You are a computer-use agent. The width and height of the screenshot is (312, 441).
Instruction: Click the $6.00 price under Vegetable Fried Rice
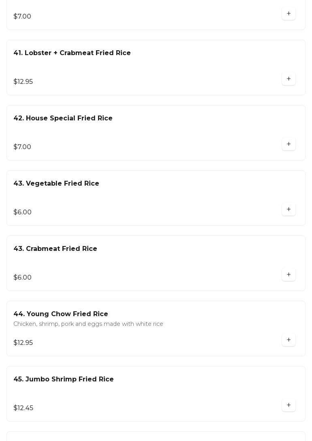(23, 212)
